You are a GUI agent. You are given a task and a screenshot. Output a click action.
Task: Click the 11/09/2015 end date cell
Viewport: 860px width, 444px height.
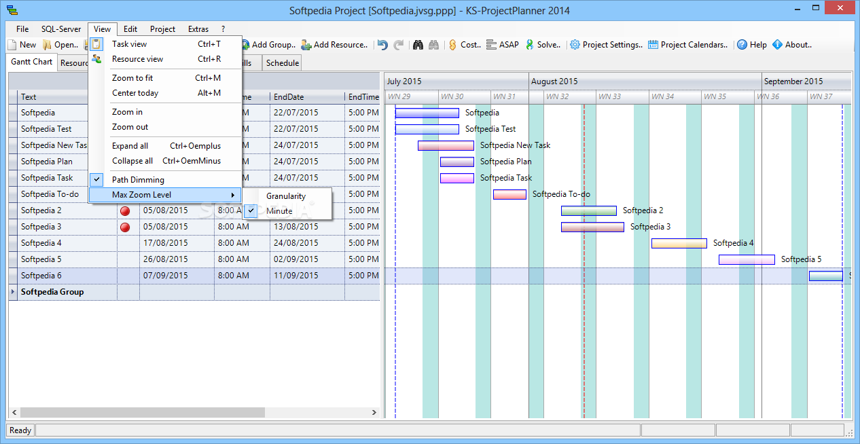tap(307, 276)
